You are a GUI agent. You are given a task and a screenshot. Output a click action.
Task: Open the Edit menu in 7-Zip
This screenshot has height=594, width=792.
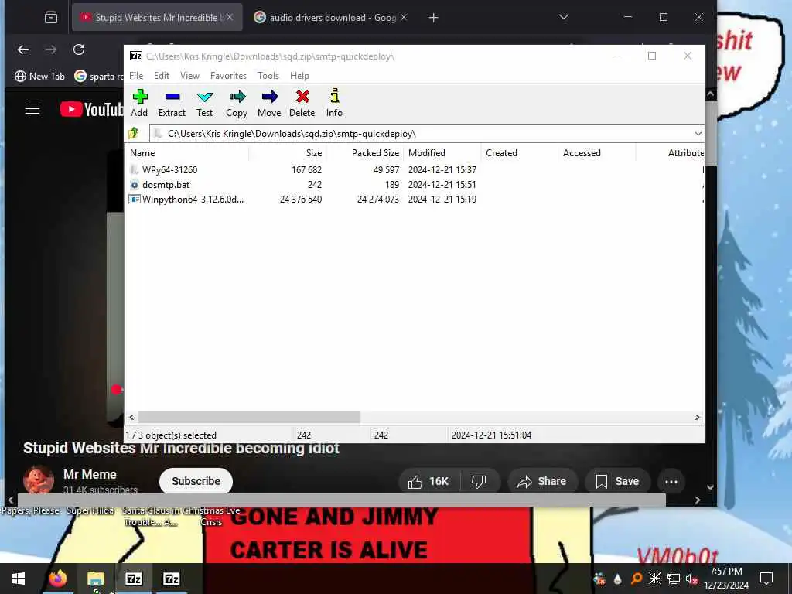click(162, 76)
